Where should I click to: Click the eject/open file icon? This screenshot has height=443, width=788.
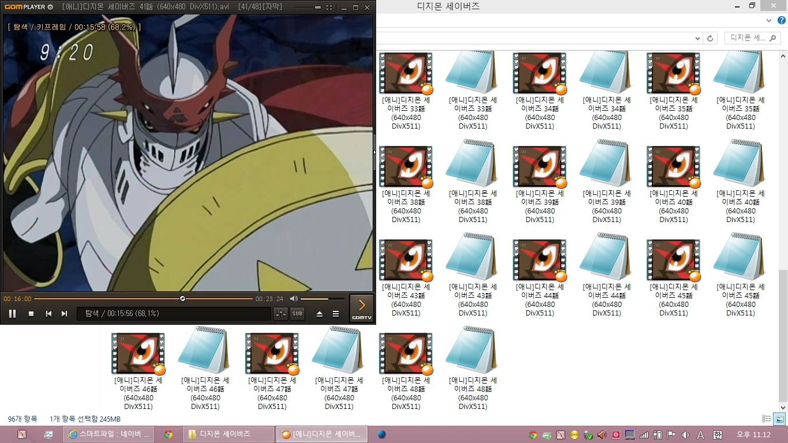click(320, 314)
